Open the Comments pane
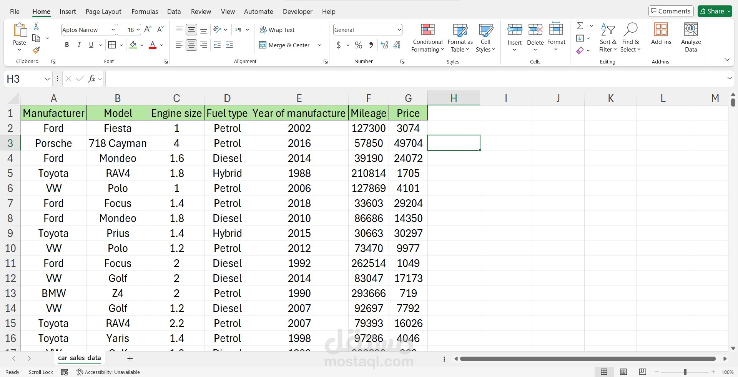738x377 pixels. (671, 11)
